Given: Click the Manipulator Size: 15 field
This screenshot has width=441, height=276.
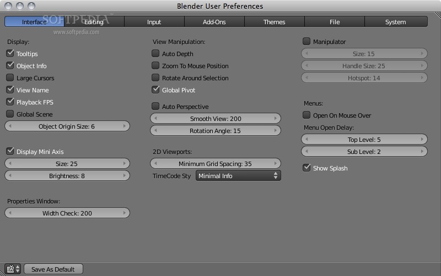Looking at the screenshot, I should (x=364, y=53).
